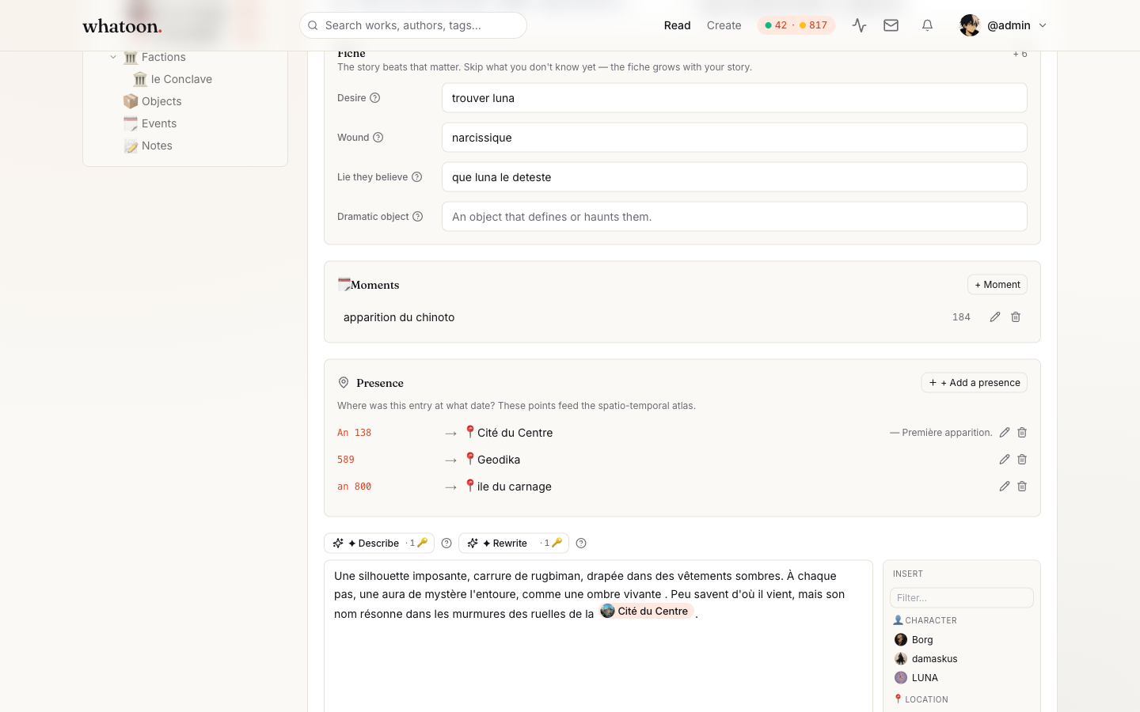Click the admin avatar picture

coord(970,25)
